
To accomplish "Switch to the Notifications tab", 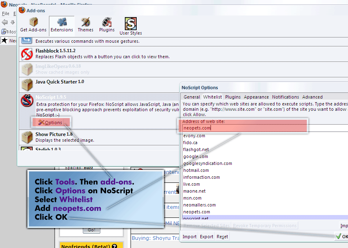I will click(286, 97).
